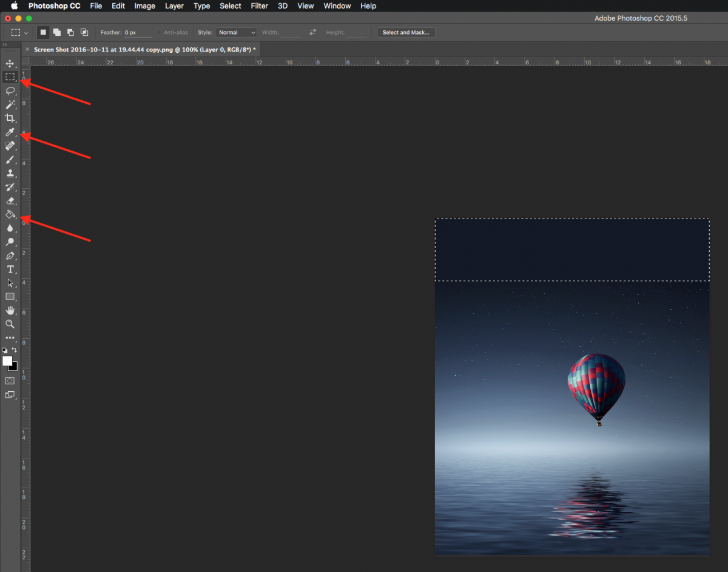Open the Window menu
The image size is (728, 572).
coord(337,5)
